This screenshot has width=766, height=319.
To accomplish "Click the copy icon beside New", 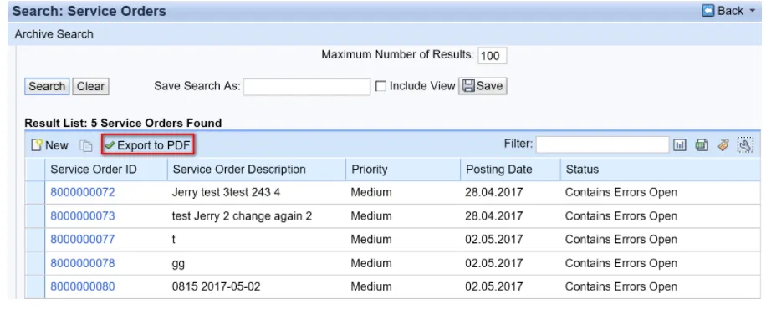I will 86,146.
